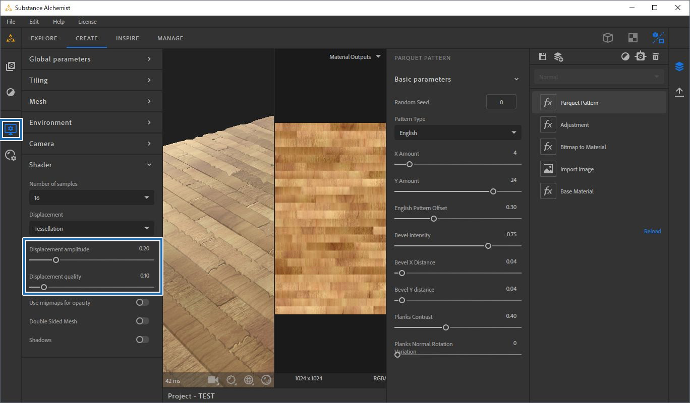Click the Planks Contrast slider handle

click(x=445, y=327)
